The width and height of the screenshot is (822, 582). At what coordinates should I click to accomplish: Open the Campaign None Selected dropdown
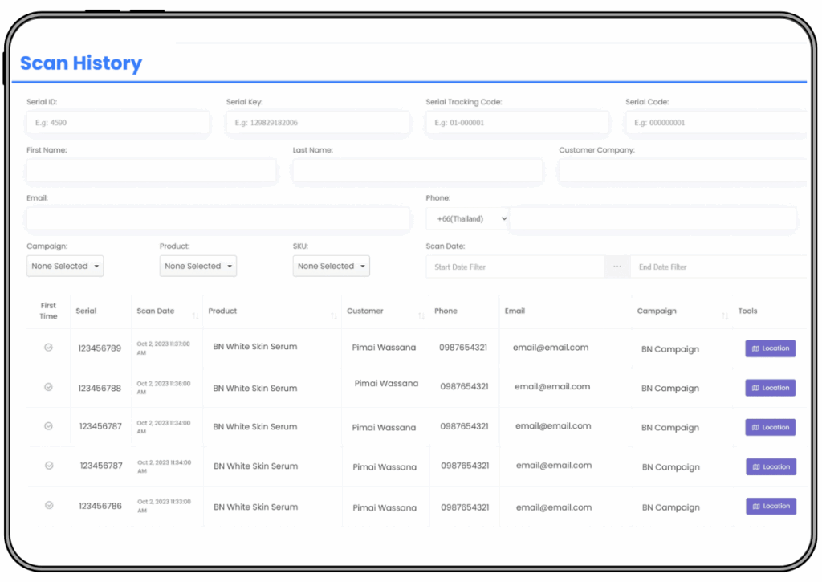pyautogui.click(x=65, y=266)
